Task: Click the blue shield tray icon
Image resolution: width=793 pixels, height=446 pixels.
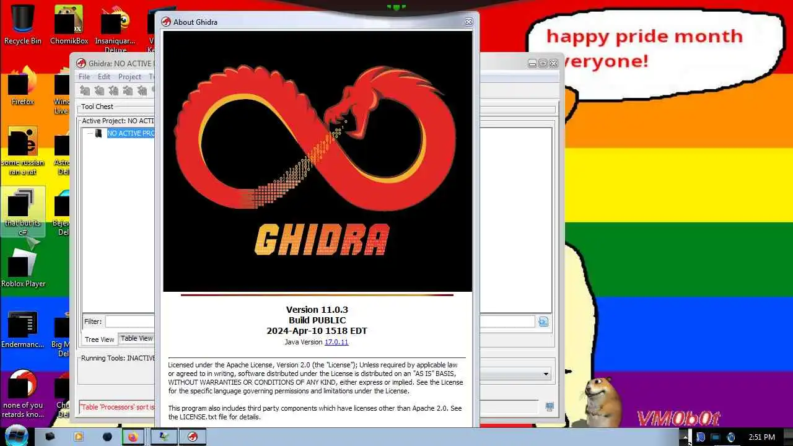Action: (x=700, y=437)
